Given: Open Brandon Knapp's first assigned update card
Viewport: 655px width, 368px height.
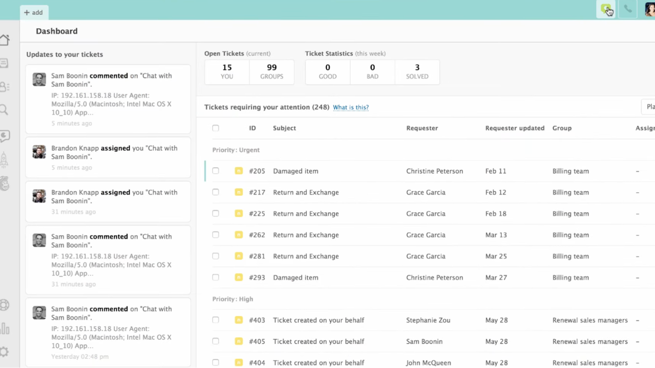Looking at the screenshot, I should [x=108, y=157].
